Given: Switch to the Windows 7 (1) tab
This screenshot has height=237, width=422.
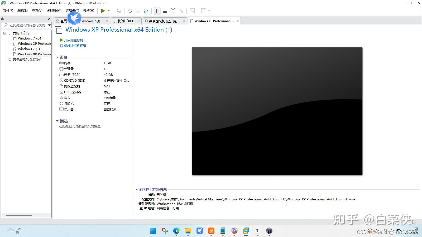Looking at the screenshot, I should (91, 21).
